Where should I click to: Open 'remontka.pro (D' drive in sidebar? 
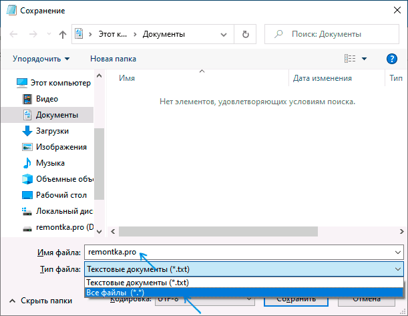pyautogui.click(x=65, y=227)
